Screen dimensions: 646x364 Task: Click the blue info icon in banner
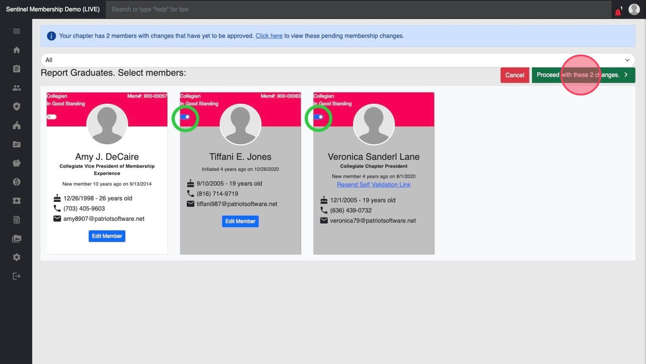coord(51,36)
